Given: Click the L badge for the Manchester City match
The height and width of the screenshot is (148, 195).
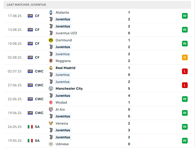Looking at the screenshot, I should [x=185, y=85].
